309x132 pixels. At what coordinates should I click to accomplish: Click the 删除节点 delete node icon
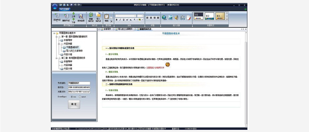[x=66, y=16]
